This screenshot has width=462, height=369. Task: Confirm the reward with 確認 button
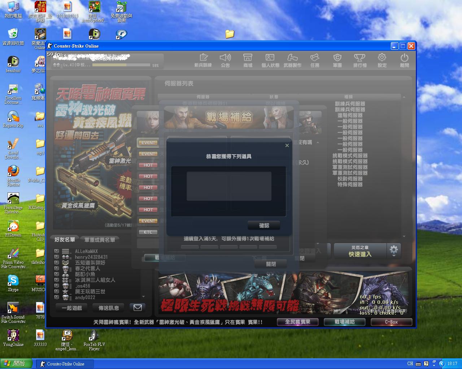click(264, 226)
